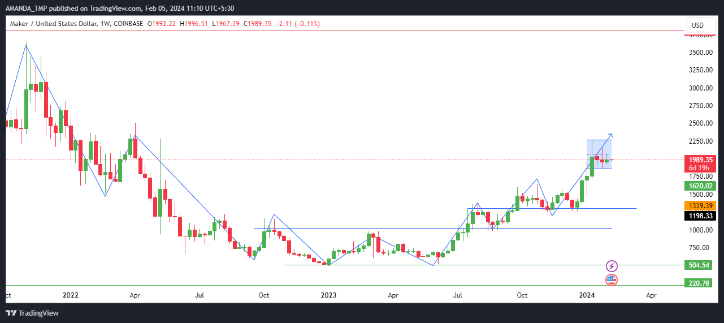
Task: Click the 220.78 green line price label
Action: coord(698,283)
